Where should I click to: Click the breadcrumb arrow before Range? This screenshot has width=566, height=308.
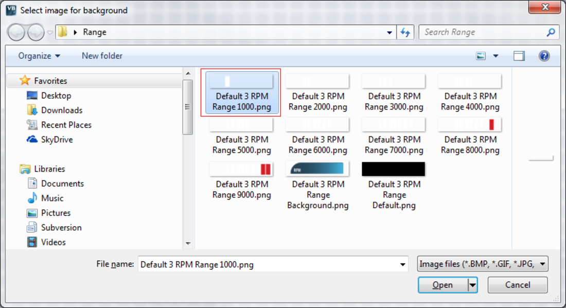75,32
